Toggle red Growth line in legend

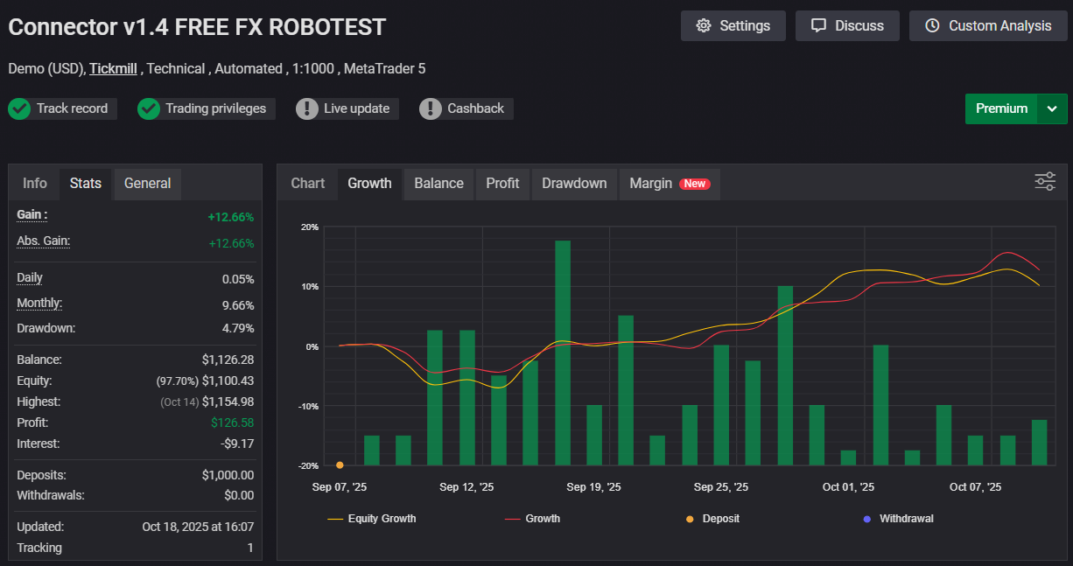533,519
